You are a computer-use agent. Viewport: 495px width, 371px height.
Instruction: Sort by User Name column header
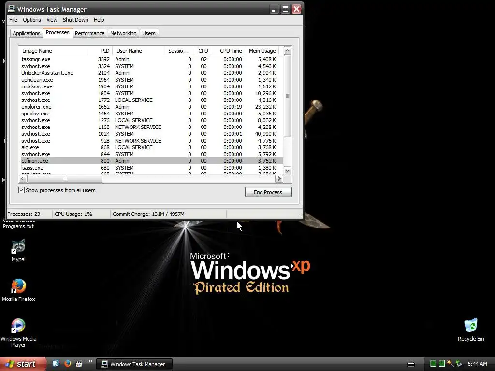click(x=138, y=51)
